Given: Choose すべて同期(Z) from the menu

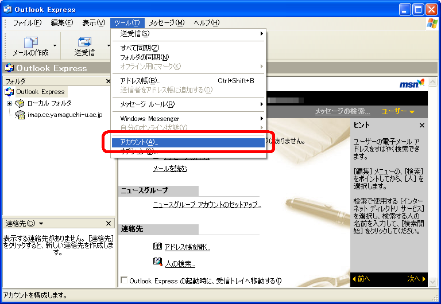Looking at the screenshot, I should point(188,48).
